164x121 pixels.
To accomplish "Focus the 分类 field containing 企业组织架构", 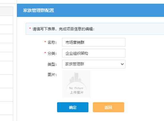I will click(x=94, y=53).
